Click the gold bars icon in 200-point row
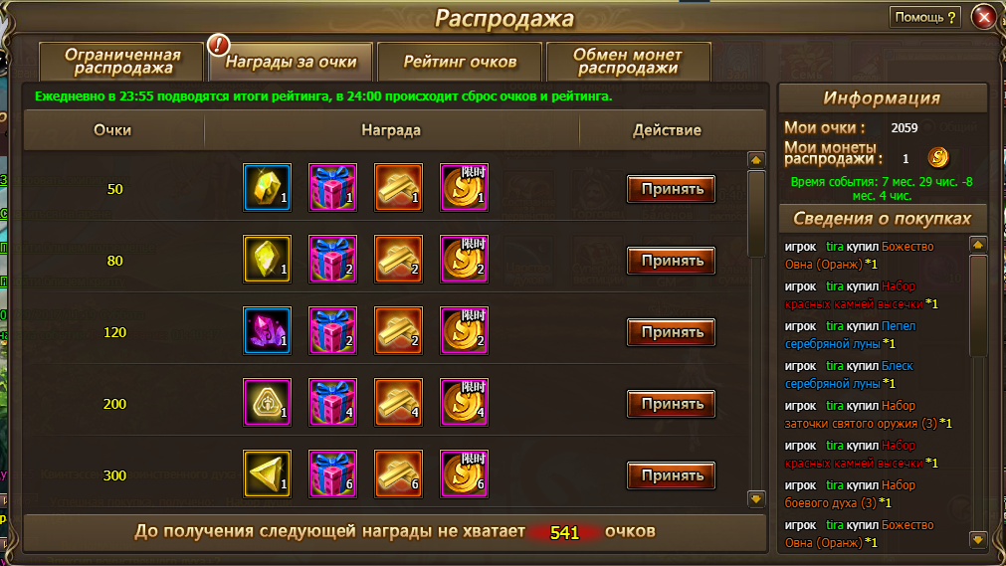 point(398,402)
